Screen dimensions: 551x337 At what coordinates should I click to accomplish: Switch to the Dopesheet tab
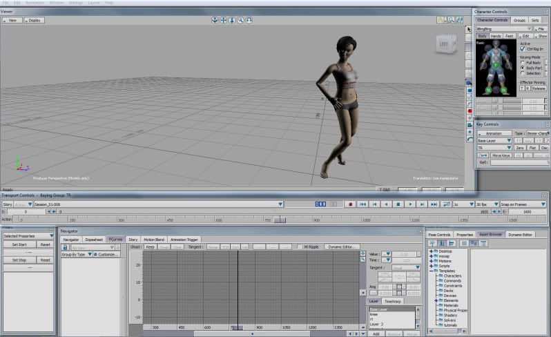[x=94, y=240]
